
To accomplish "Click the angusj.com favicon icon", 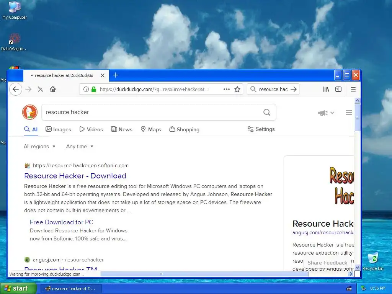I will coord(27,260).
